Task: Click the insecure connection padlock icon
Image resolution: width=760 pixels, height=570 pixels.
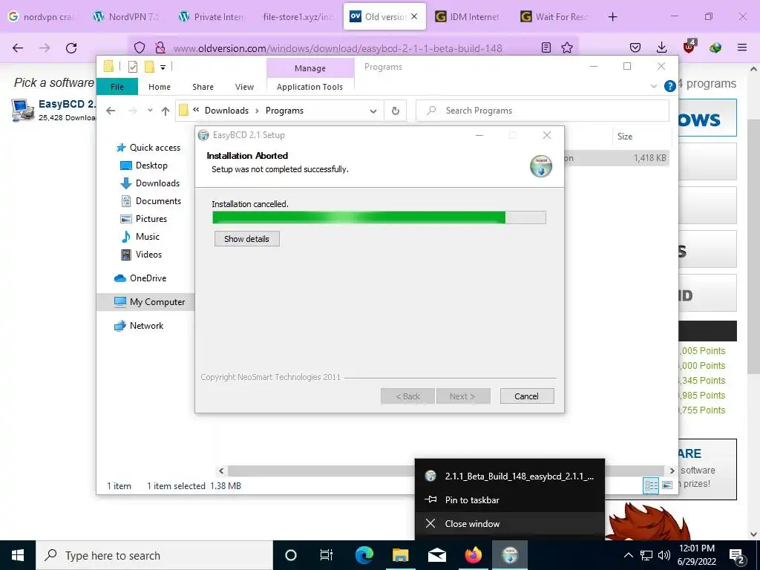Action: point(160,47)
